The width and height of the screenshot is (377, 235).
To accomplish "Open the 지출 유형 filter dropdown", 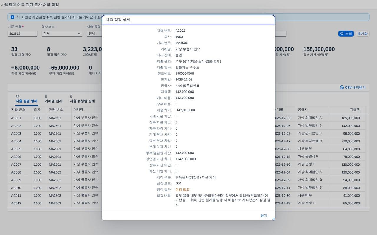I will [94, 33].
